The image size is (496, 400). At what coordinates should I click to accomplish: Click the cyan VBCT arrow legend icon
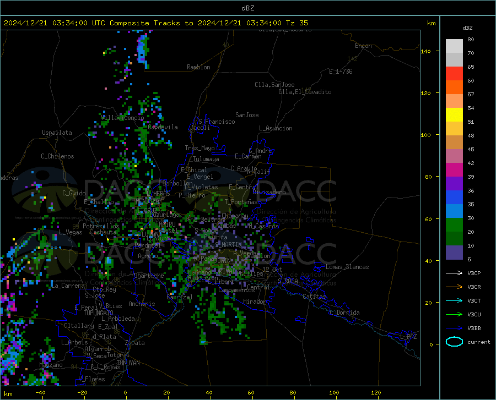pos(454,300)
